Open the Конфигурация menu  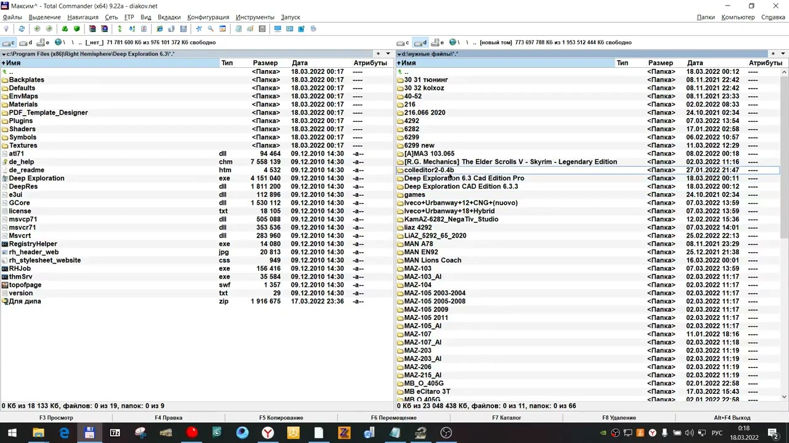pyautogui.click(x=208, y=17)
